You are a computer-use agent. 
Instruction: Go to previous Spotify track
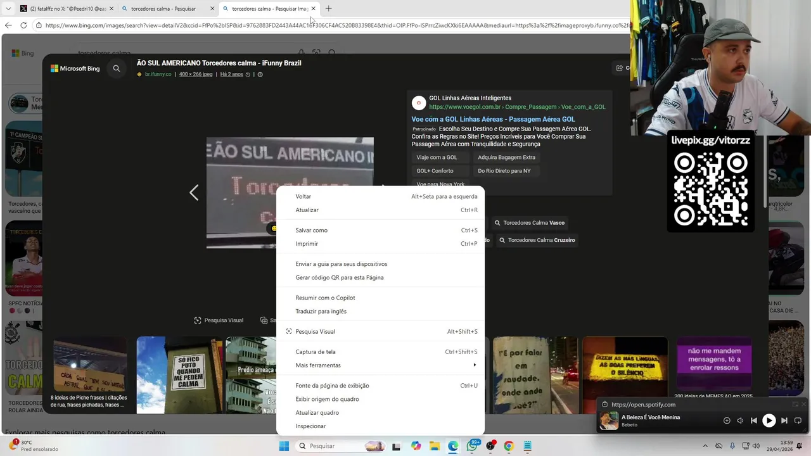pos(753,421)
